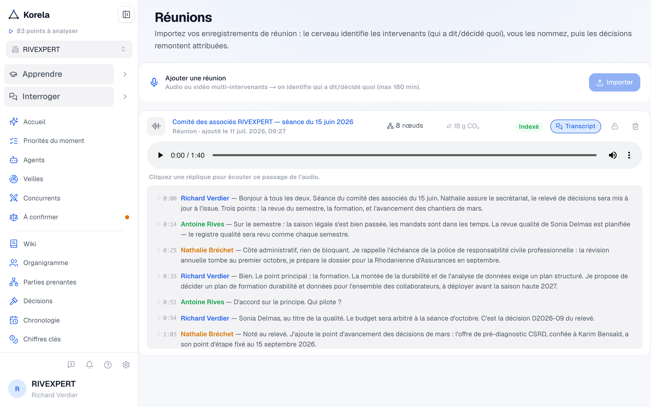Seek on the audio progress bar
The height and width of the screenshot is (407, 651).
(x=404, y=155)
